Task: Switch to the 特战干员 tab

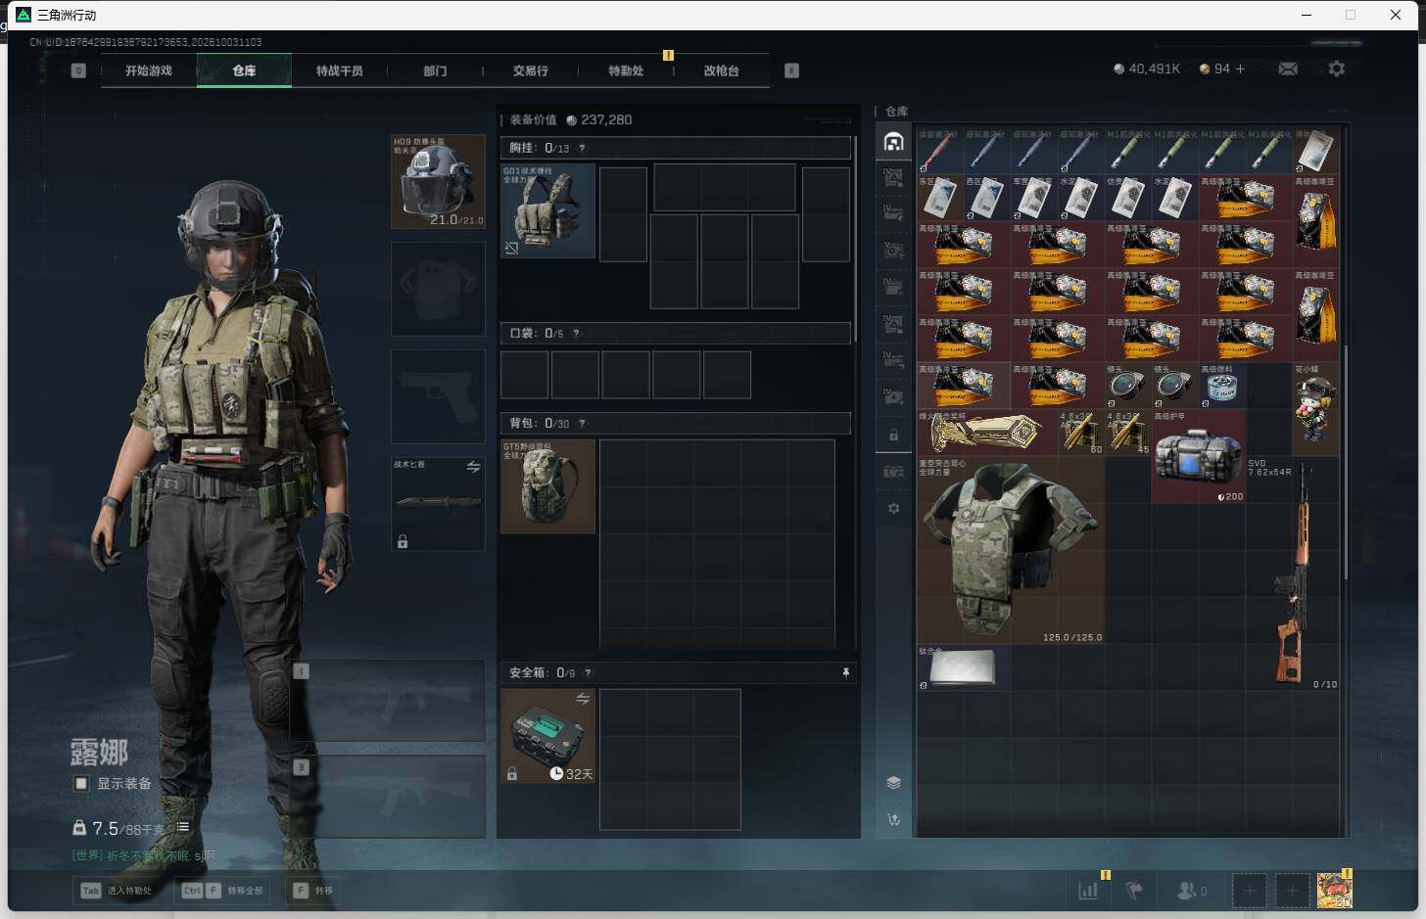Action: click(x=340, y=70)
